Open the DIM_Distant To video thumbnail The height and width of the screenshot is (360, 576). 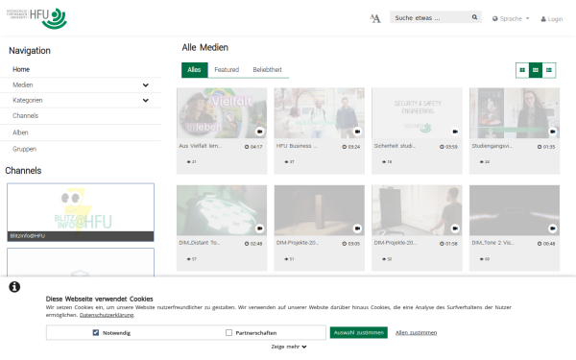pyautogui.click(x=222, y=210)
